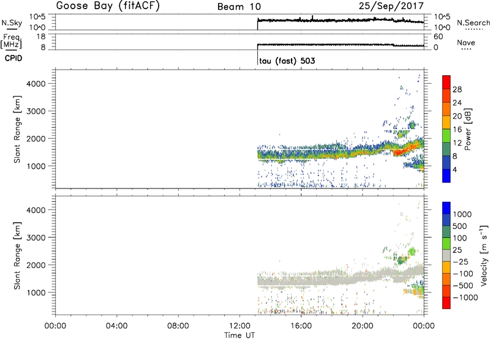Image resolution: width=490 pixels, height=339 pixels.
Task: Select the yellow Power colorbar segment
Action: [x=447, y=122]
